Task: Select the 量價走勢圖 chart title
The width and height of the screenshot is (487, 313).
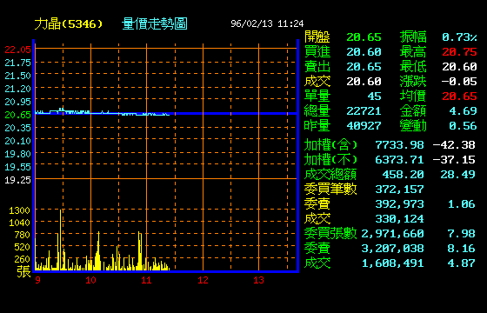Action: (x=155, y=24)
